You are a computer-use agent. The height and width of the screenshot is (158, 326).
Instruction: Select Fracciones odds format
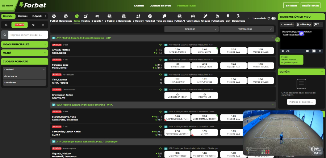pos(25,83)
